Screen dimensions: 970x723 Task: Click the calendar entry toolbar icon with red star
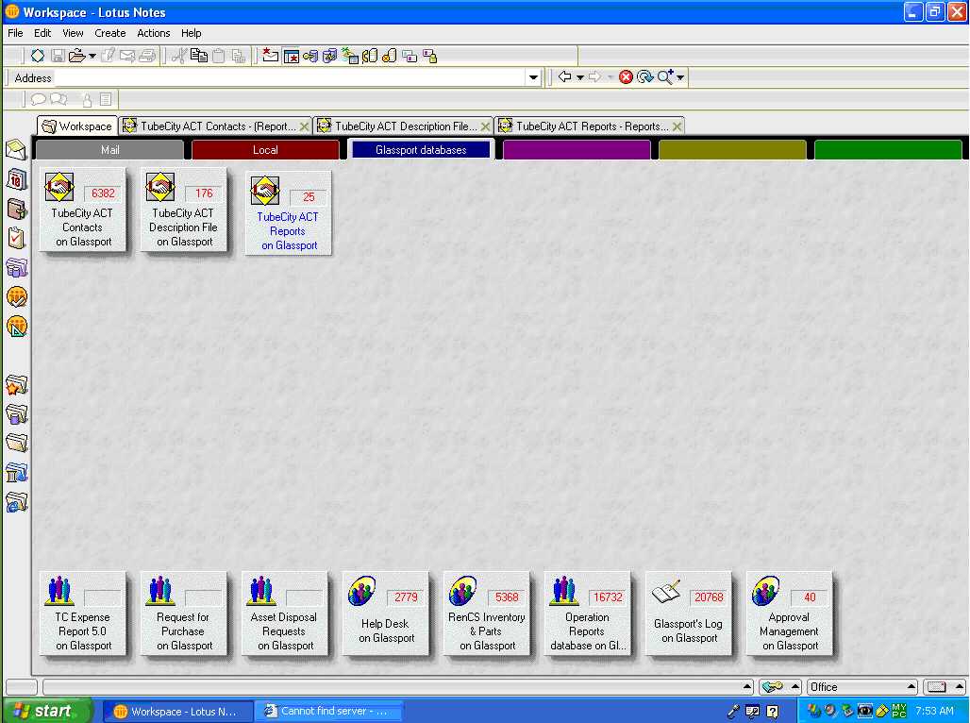291,57
